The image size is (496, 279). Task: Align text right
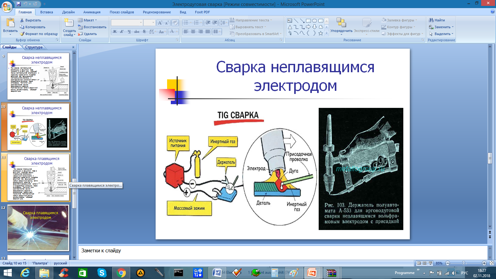coord(200,32)
